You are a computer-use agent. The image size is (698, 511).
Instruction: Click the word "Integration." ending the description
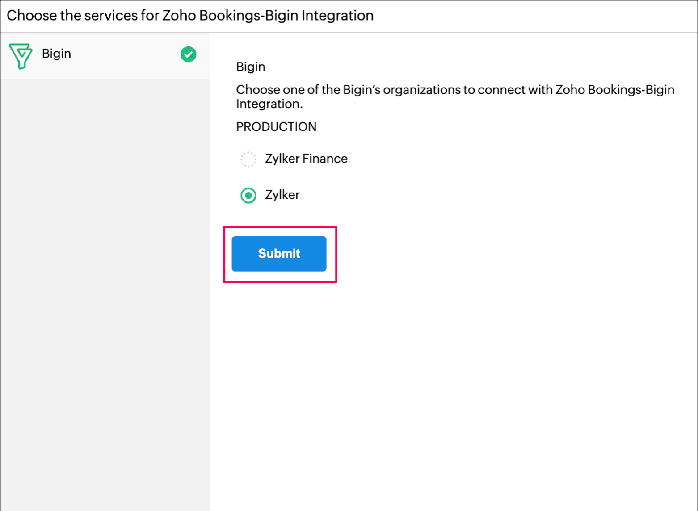pos(269,104)
